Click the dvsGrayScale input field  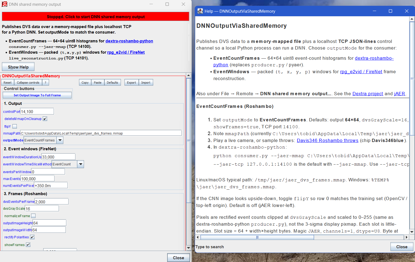click(42, 209)
